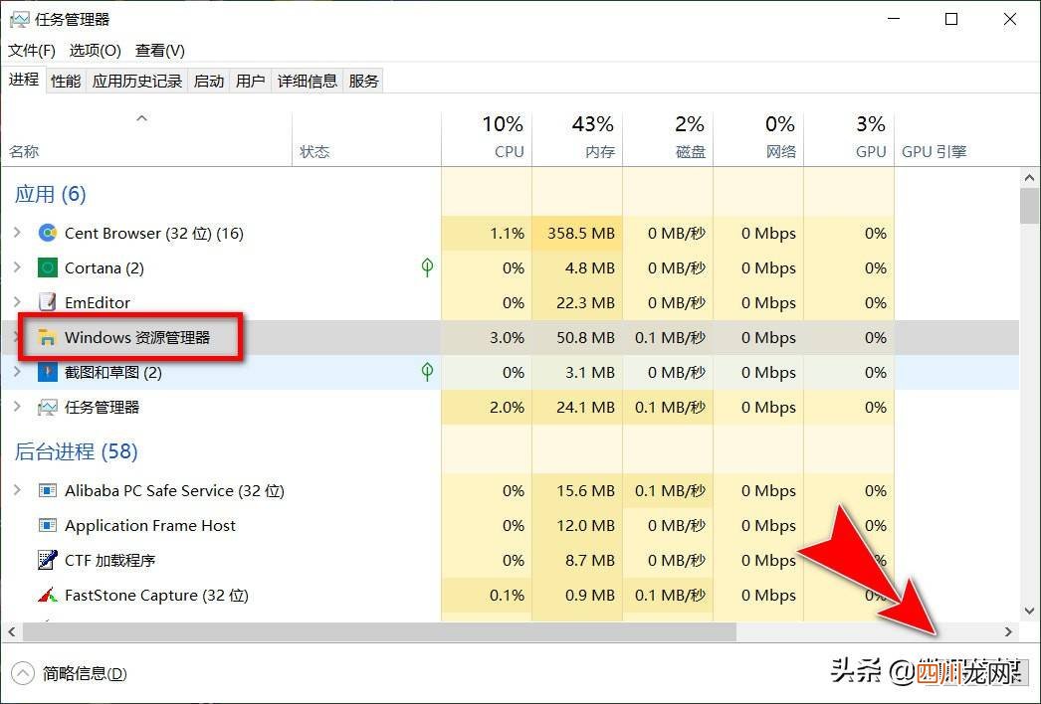Click the horizontal scrollbar left arrow
This screenshot has width=1041, height=704.
(11, 631)
